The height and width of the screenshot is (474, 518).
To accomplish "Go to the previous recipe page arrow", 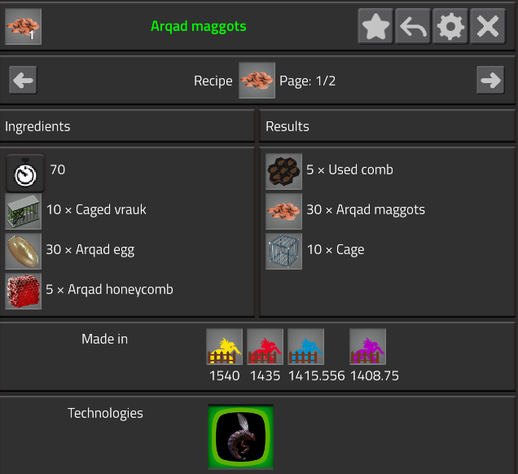I will point(23,81).
